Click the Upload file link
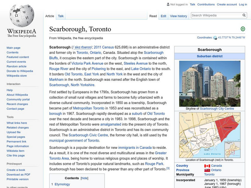Viewport: 251px width, 188px height. (13, 132)
